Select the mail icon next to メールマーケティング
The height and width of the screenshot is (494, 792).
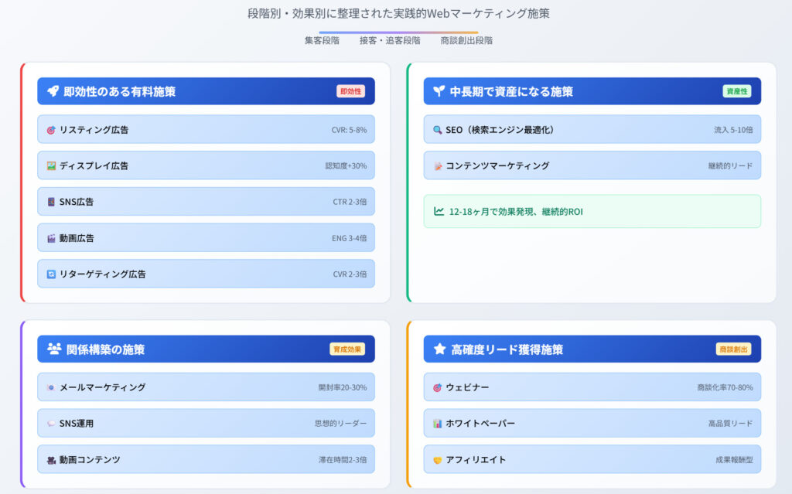tap(51, 387)
